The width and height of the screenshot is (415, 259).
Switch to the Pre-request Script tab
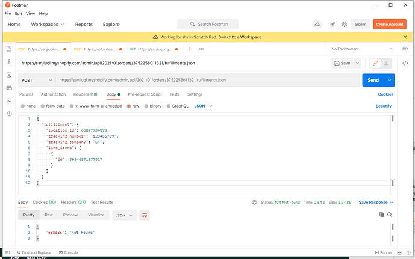145,94
